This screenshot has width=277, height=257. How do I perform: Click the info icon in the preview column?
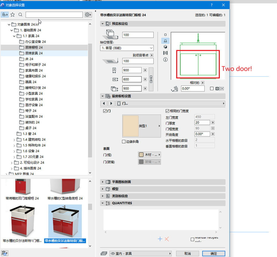165,59
